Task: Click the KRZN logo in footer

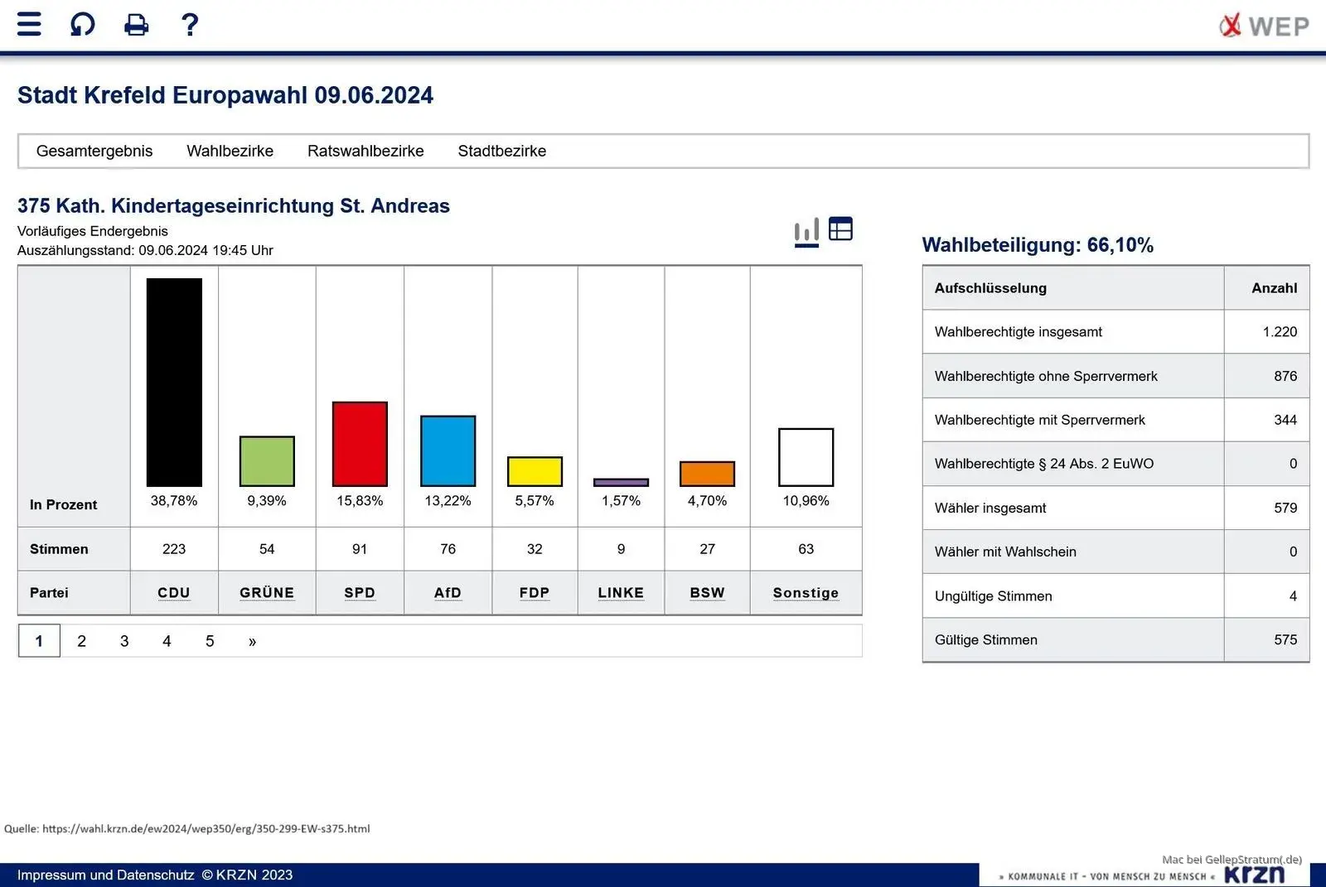Action: 1254,874
